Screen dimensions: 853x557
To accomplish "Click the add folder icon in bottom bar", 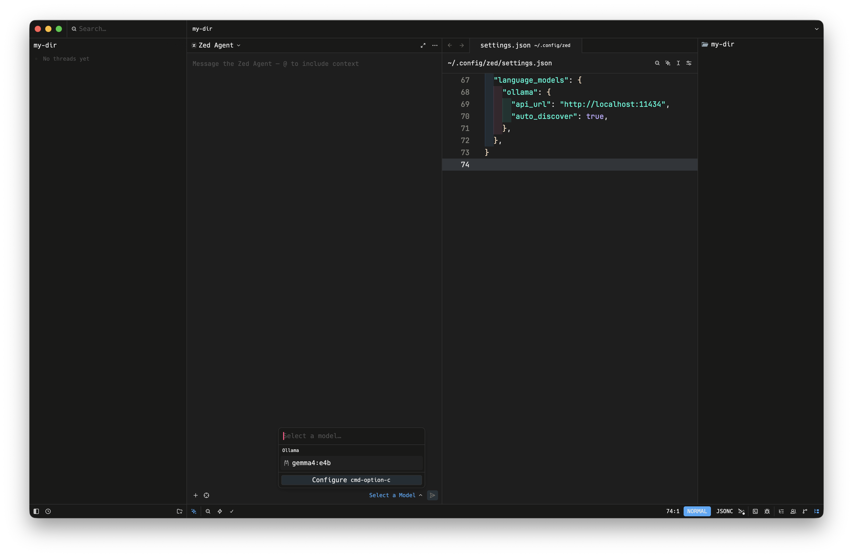I will tap(180, 512).
